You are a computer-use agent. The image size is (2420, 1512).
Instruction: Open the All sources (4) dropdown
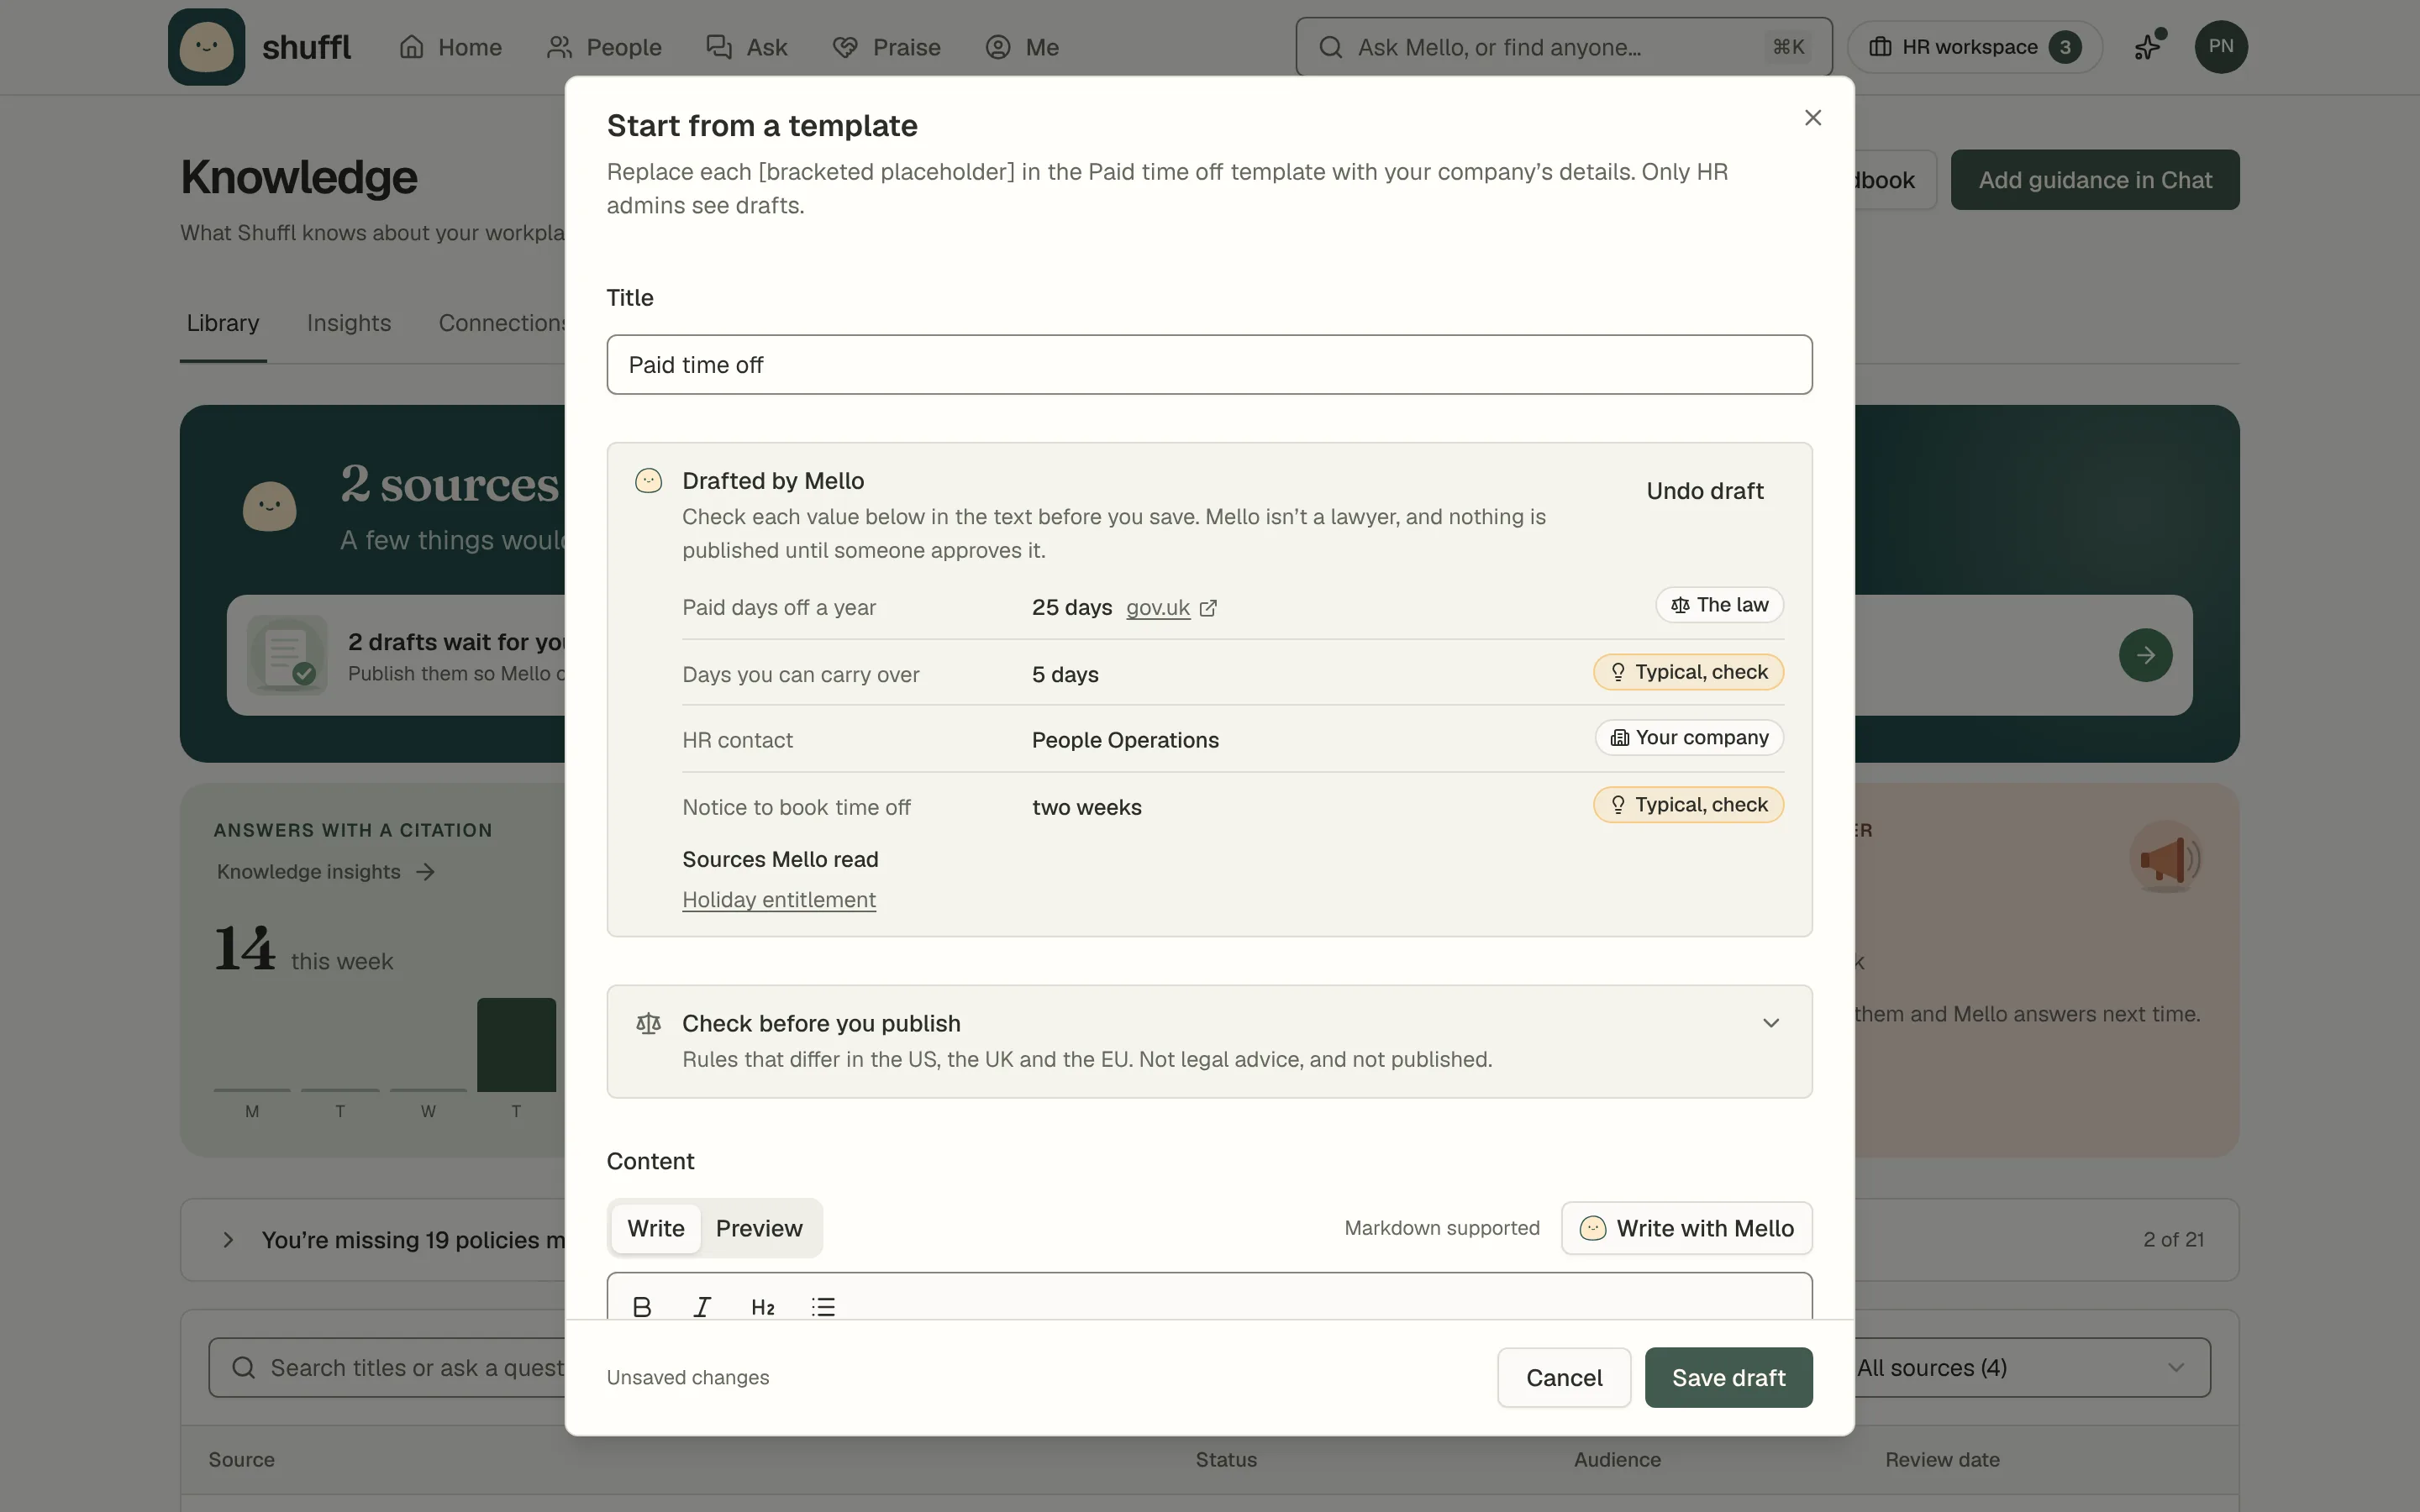point(2021,1368)
